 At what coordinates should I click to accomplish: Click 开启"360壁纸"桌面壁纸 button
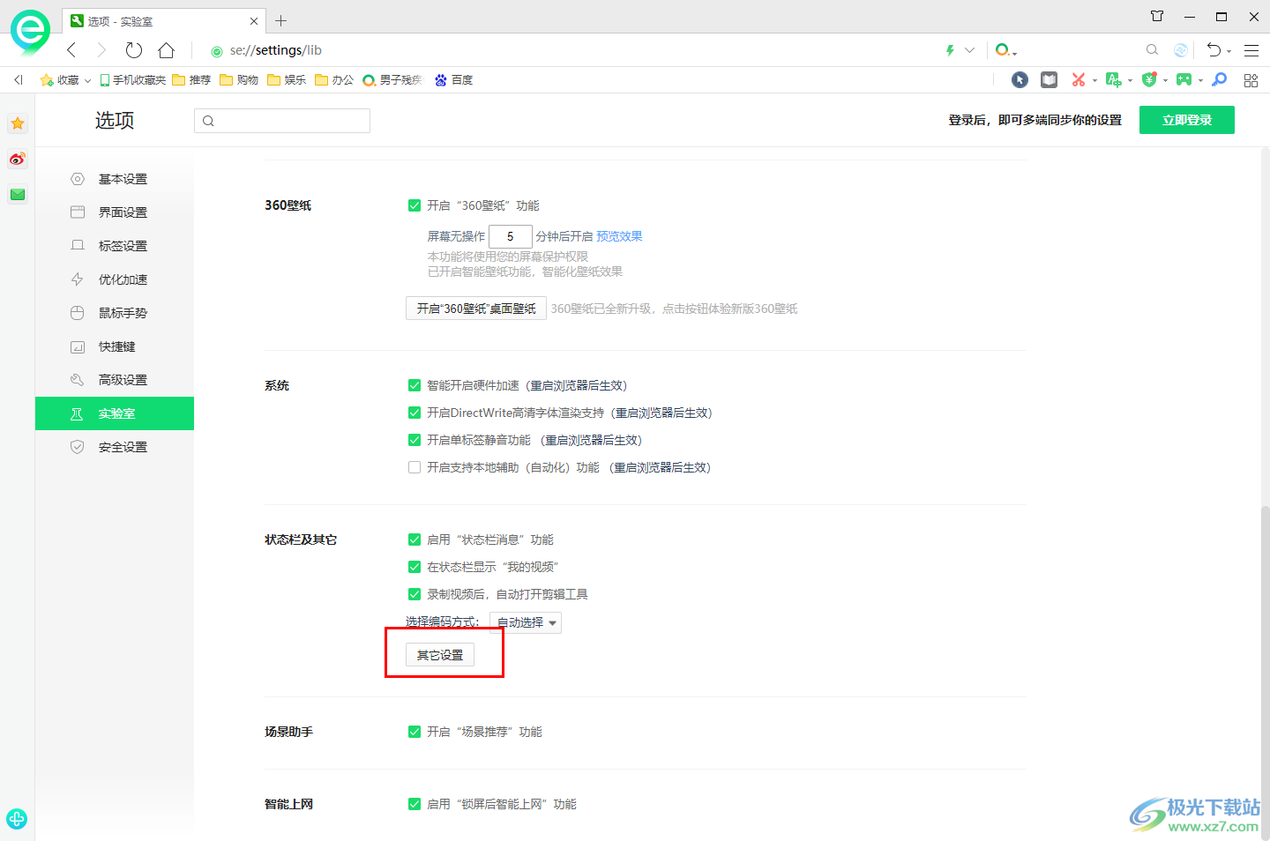click(x=476, y=309)
